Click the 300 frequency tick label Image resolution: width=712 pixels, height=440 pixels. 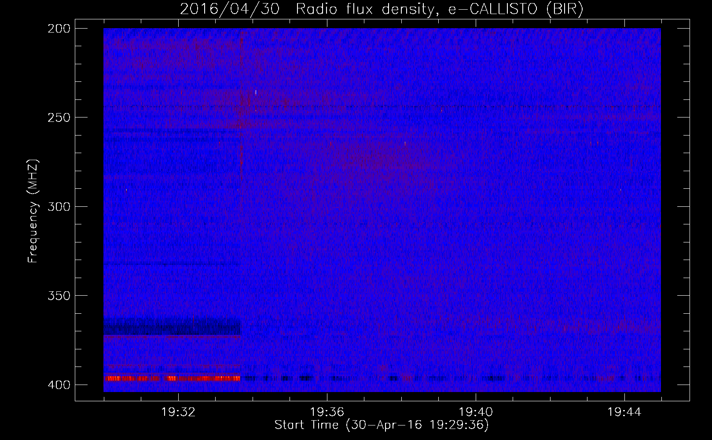pos(59,207)
